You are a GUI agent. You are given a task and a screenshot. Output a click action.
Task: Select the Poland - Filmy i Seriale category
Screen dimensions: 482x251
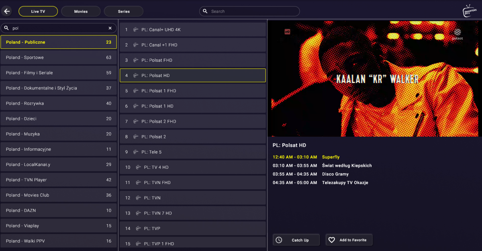pos(59,73)
